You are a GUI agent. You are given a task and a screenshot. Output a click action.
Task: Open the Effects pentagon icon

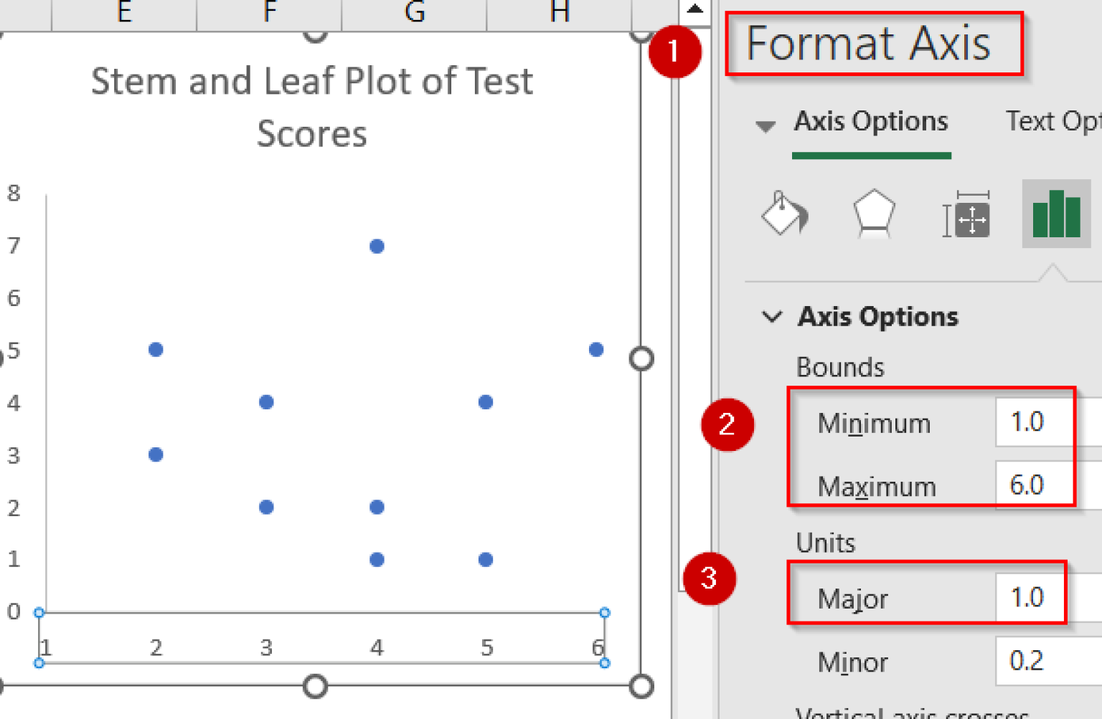click(872, 214)
